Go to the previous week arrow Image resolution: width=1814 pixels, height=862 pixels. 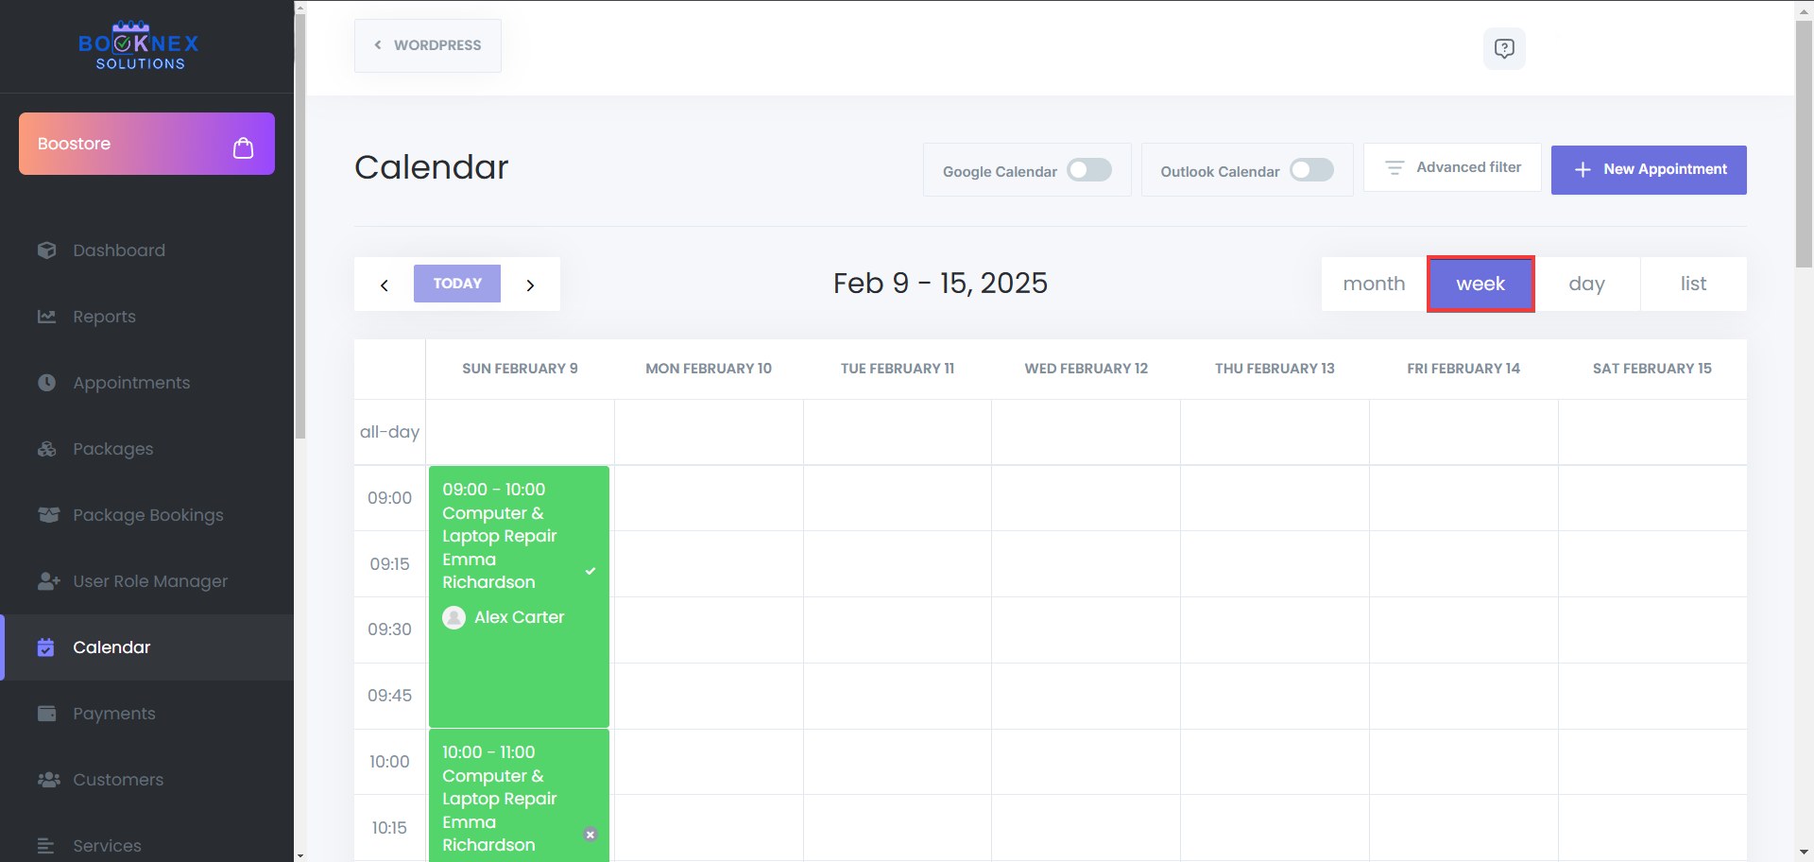(385, 284)
